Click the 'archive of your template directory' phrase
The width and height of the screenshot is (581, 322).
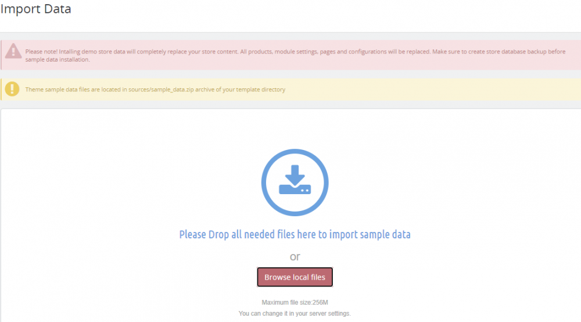240,90
